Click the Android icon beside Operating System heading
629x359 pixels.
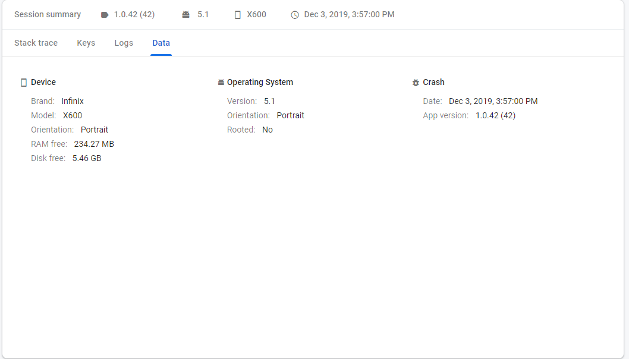coord(221,81)
